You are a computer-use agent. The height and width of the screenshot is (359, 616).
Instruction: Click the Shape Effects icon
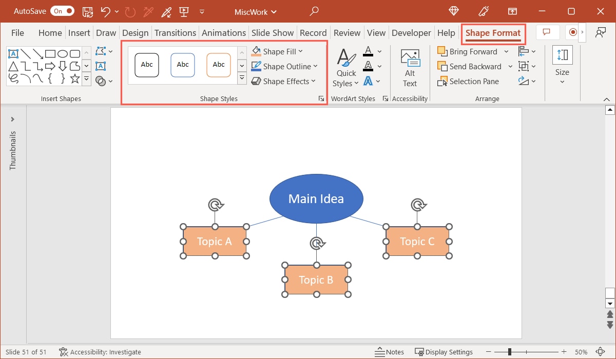257,81
